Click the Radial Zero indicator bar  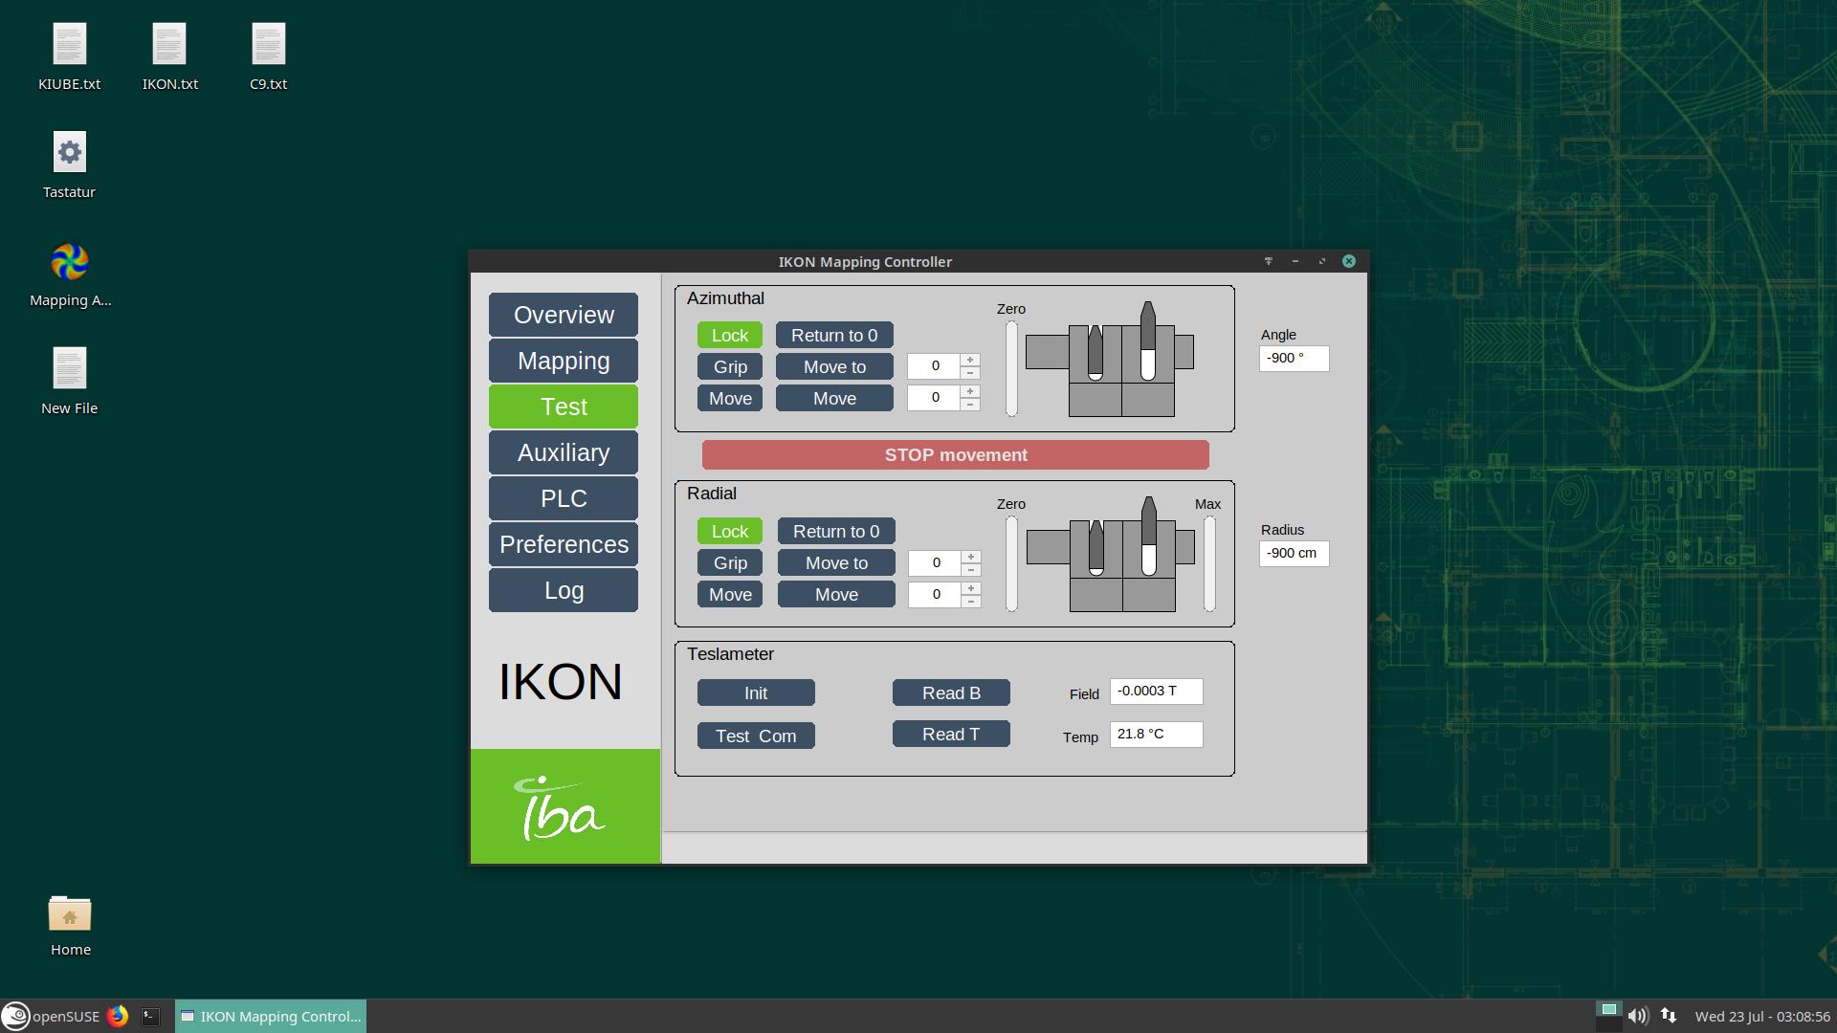tap(1011, 564)
